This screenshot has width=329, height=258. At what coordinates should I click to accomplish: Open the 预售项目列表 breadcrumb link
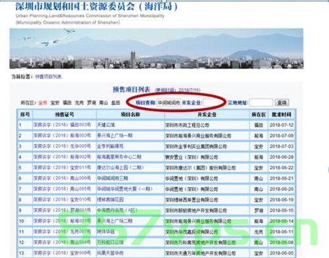pyautogui.click(x=49, y=76)
